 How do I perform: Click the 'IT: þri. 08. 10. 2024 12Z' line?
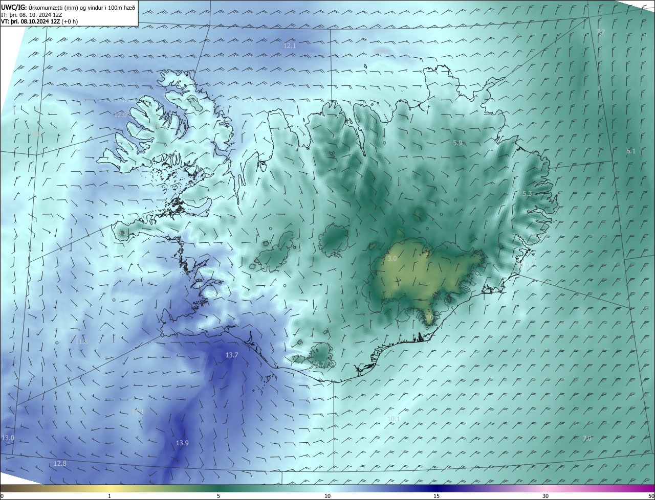[x=32, y=15]
